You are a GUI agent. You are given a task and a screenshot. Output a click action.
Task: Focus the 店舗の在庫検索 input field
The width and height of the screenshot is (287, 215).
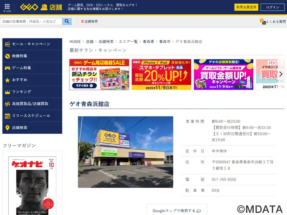[x=31, y=21]
